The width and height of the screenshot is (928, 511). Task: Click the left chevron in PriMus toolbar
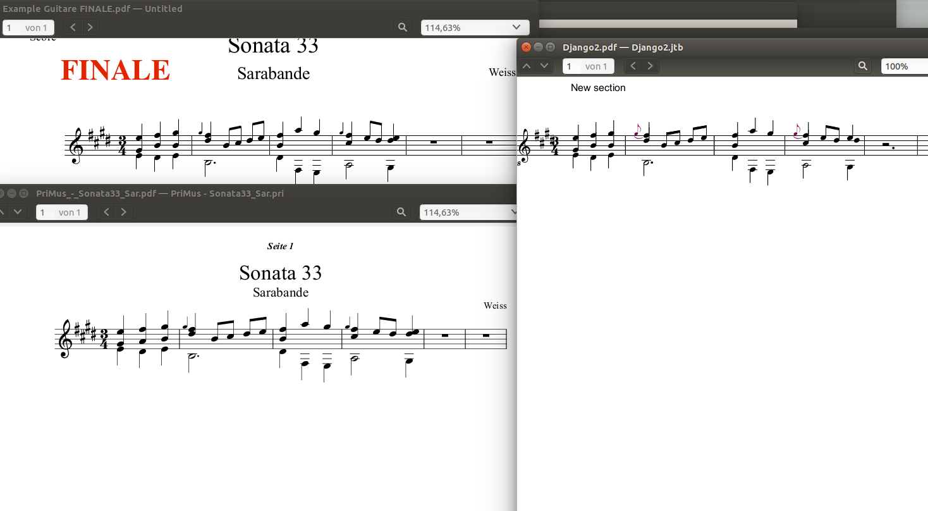107,212
